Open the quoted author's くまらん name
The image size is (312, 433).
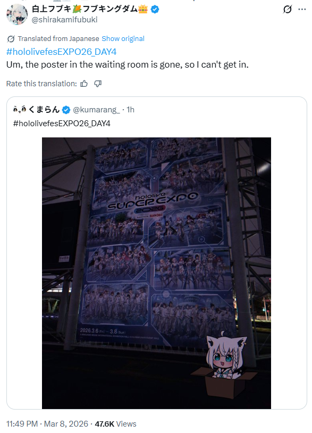44,110
